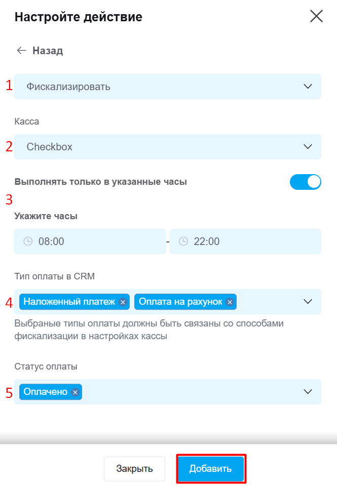Remove the Оплата на рахунок tag
The image size is (337, 489).
pos(230,302)
